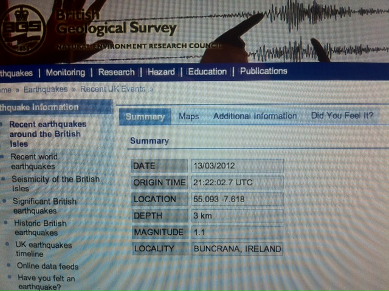
Task: Click location value 55.093 -7.618
Action: click(237, 199)
